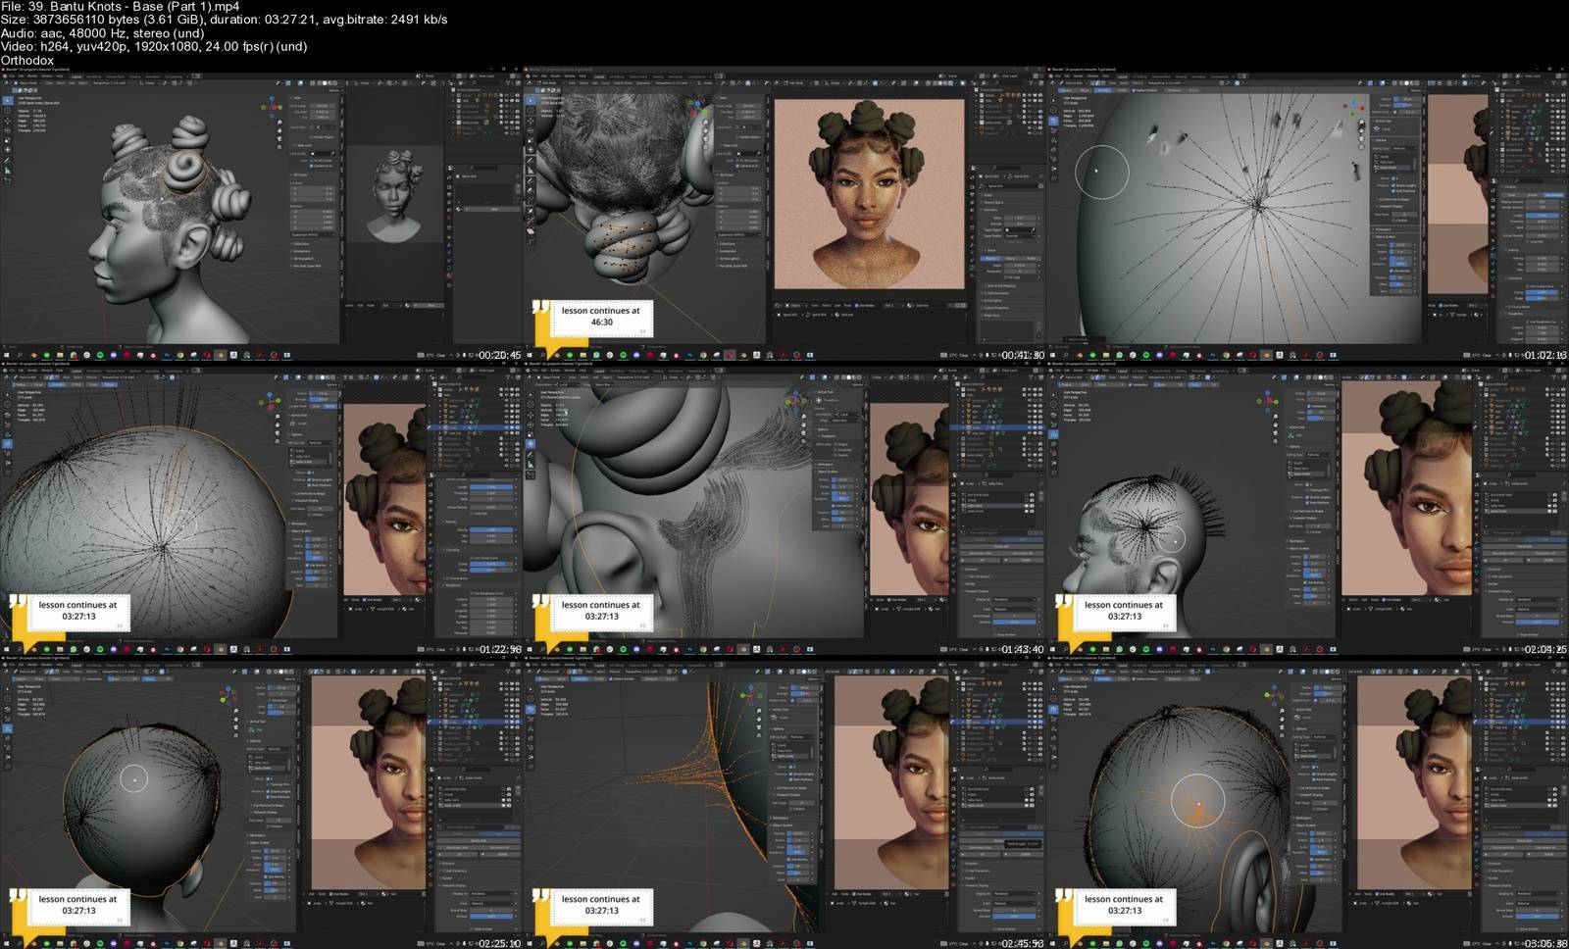Click the lesson caption in the 03:06:38 frame
Viewport: 1569px width, 949px height.
click(x=1124, y=905)
